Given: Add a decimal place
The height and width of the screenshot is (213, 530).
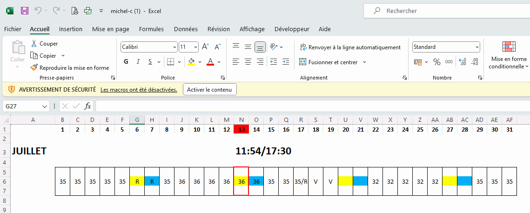Looking at the screenshot, I should 463,62.
